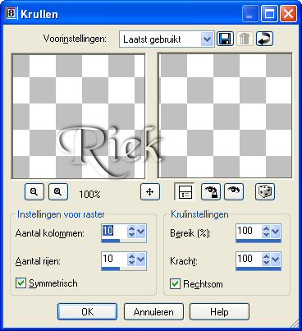Image resolution: width=302 pixels, height=331 pixels.
Task: Click the OK button
Action: pos(87,311)
